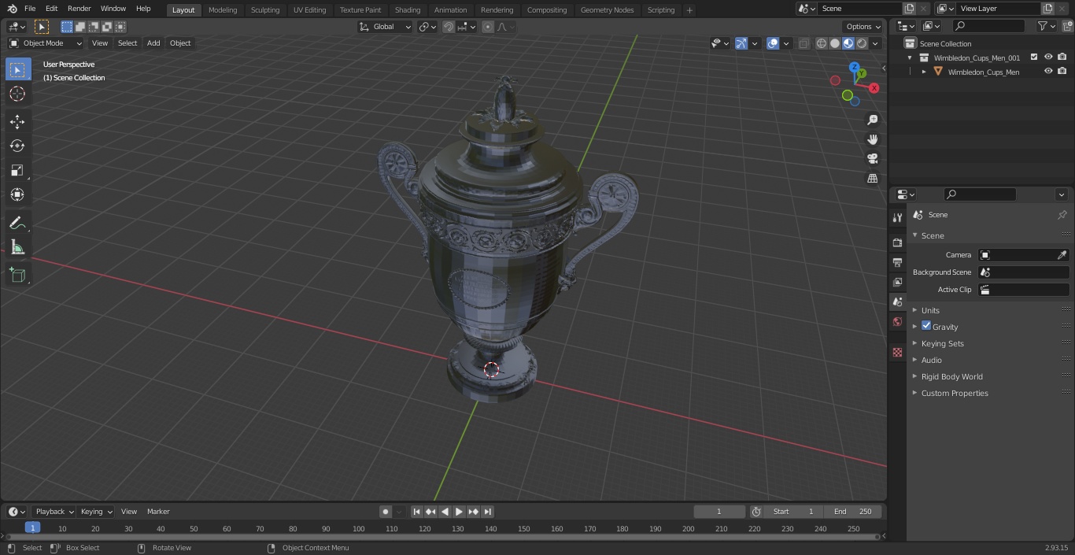Screen dimensions: 1075x555
Task: Switch to rendered shading mode
Action: click(x=862, y=43)
